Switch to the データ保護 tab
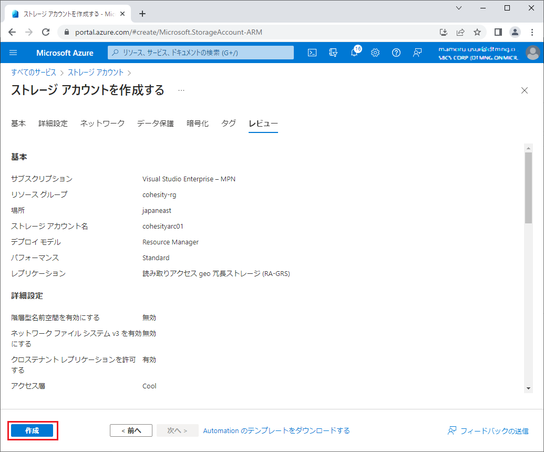Screen dimensions: 544x452 click(x=156, y=124)
